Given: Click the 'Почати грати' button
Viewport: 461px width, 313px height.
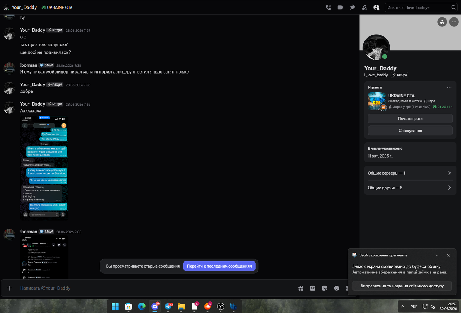Looking at the screenshot, I should (410, 118).
